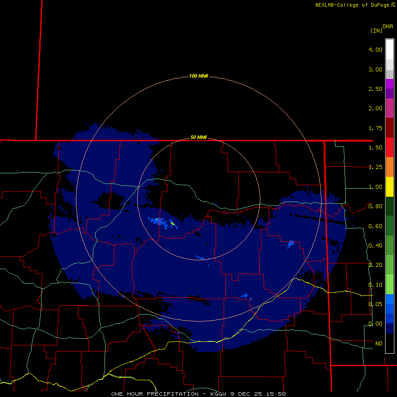Select the white swatch in the color scale
397x397 pixels.
(x=390, y=49)
